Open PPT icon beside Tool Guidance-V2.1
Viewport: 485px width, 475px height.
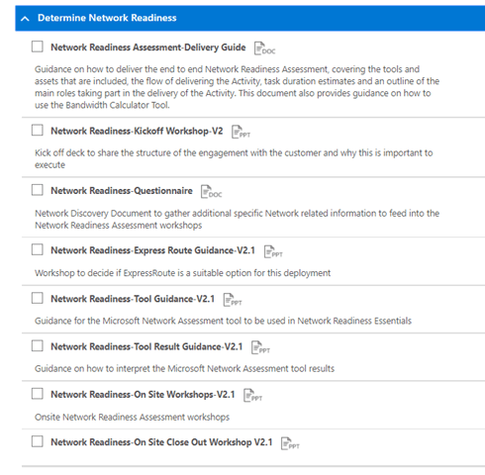click(233, 300)
